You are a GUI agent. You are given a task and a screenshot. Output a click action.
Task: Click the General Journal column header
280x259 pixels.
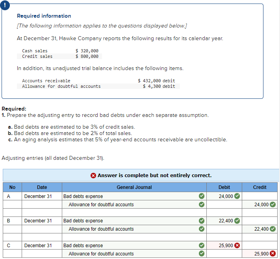click(134, 187)
